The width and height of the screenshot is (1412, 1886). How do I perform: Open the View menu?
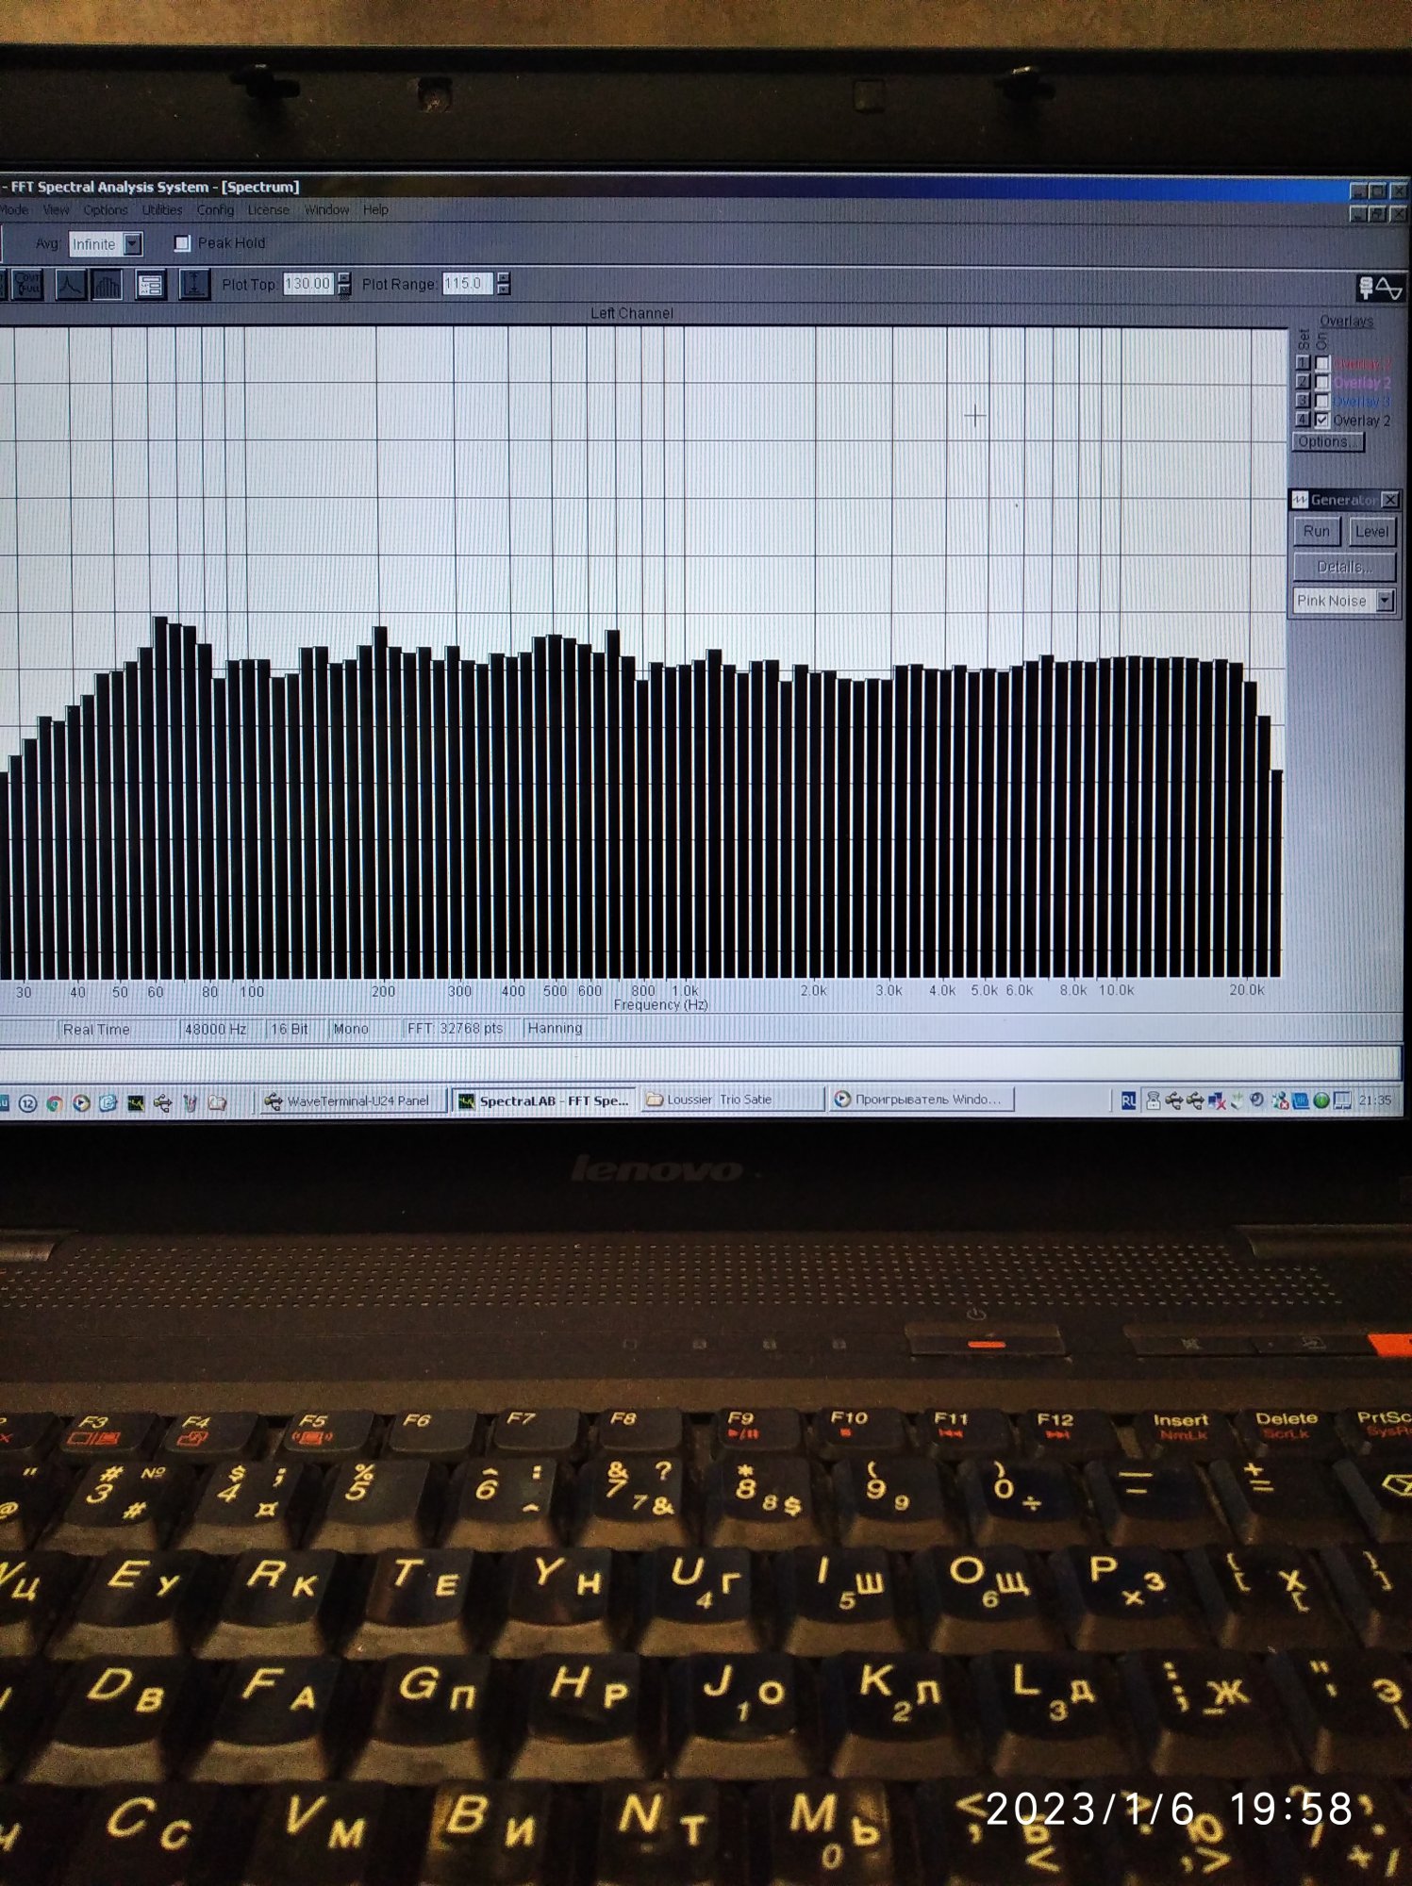[56, 210]
